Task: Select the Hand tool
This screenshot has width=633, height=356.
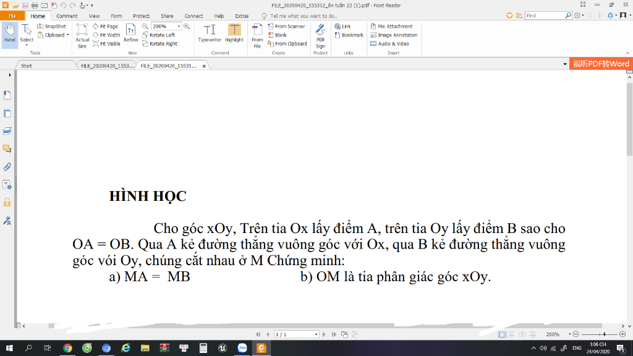Action: pyautogui.click(x=10, y=35)
